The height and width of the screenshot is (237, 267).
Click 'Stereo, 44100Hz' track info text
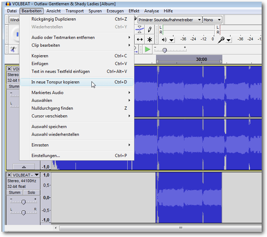pos(22,181)
